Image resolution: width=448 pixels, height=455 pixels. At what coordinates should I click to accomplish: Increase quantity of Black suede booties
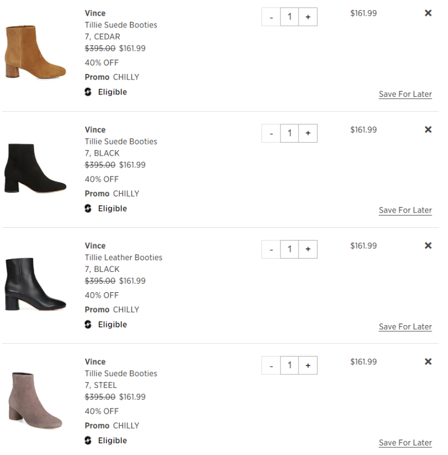click(308, 133)
